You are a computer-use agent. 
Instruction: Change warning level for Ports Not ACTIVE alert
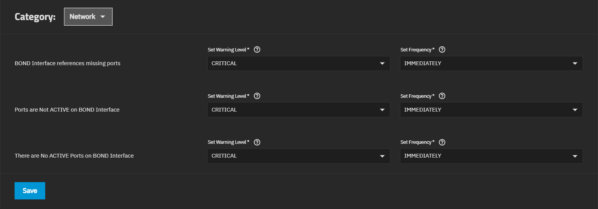[298, 110]
